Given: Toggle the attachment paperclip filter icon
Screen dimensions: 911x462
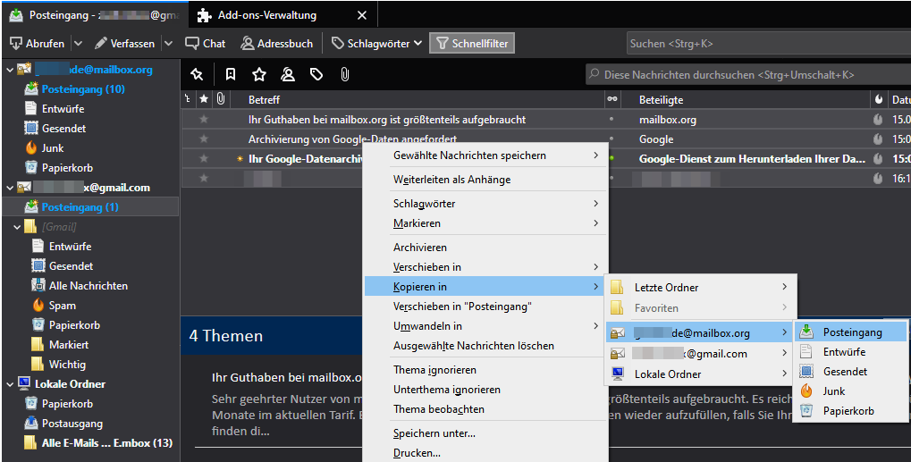Looking at the screenshot, I should point(344,74).
